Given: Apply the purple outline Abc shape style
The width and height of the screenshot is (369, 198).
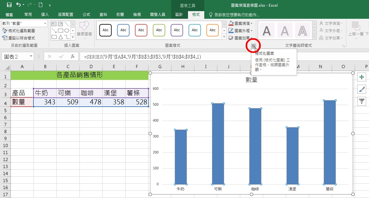Looking at the screenshot, I should tap(177, 30).
